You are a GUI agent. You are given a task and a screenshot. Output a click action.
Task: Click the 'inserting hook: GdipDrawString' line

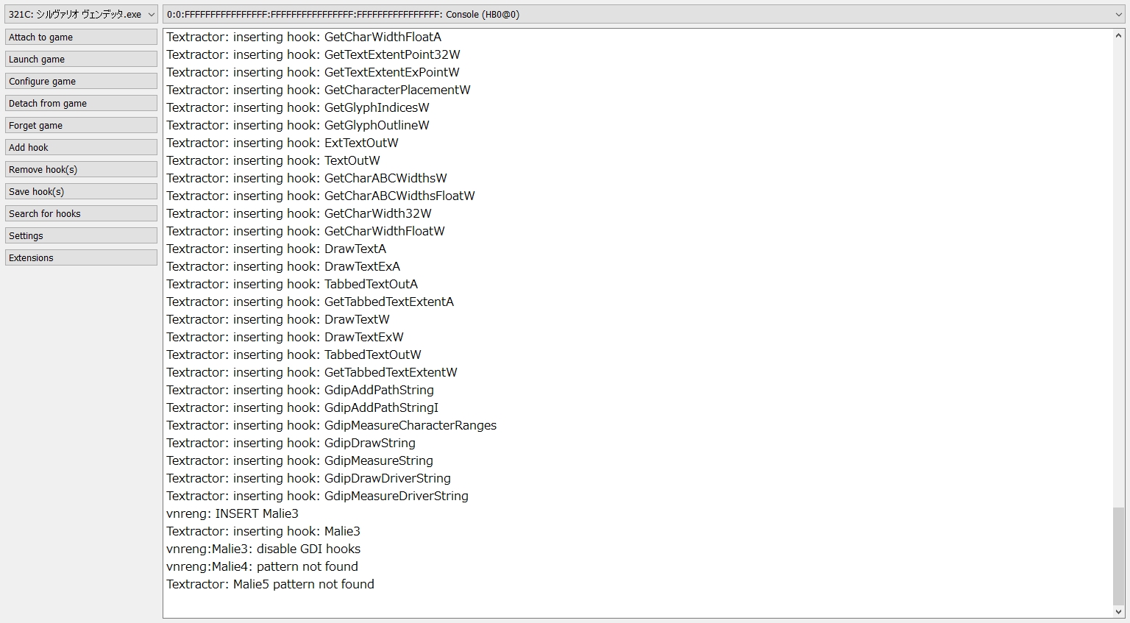pyautogui.click(x=291, y=443)
